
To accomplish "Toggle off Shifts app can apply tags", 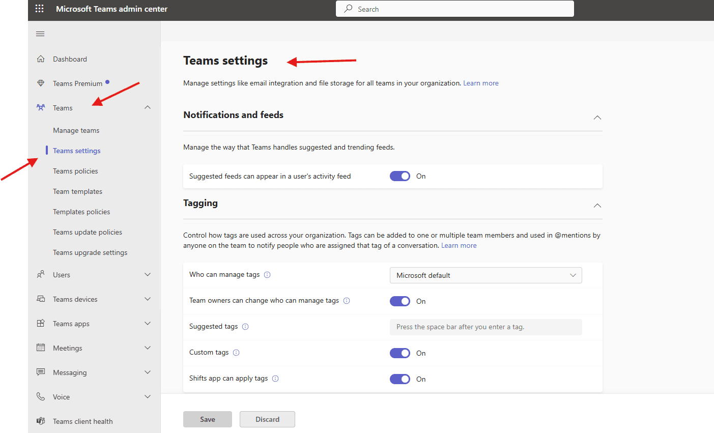I will [400, 379].
